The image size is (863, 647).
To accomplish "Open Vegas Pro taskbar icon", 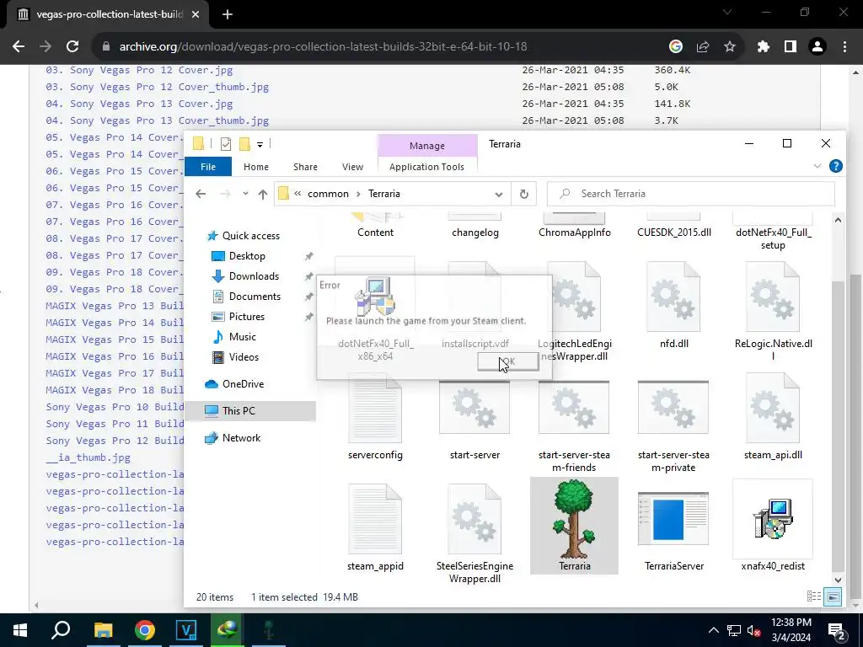I will (186, 630).
